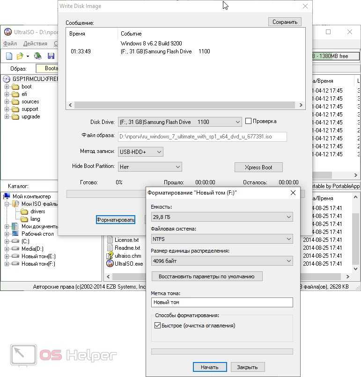Click the 1380MB free capacity bar

pos(336,56)
